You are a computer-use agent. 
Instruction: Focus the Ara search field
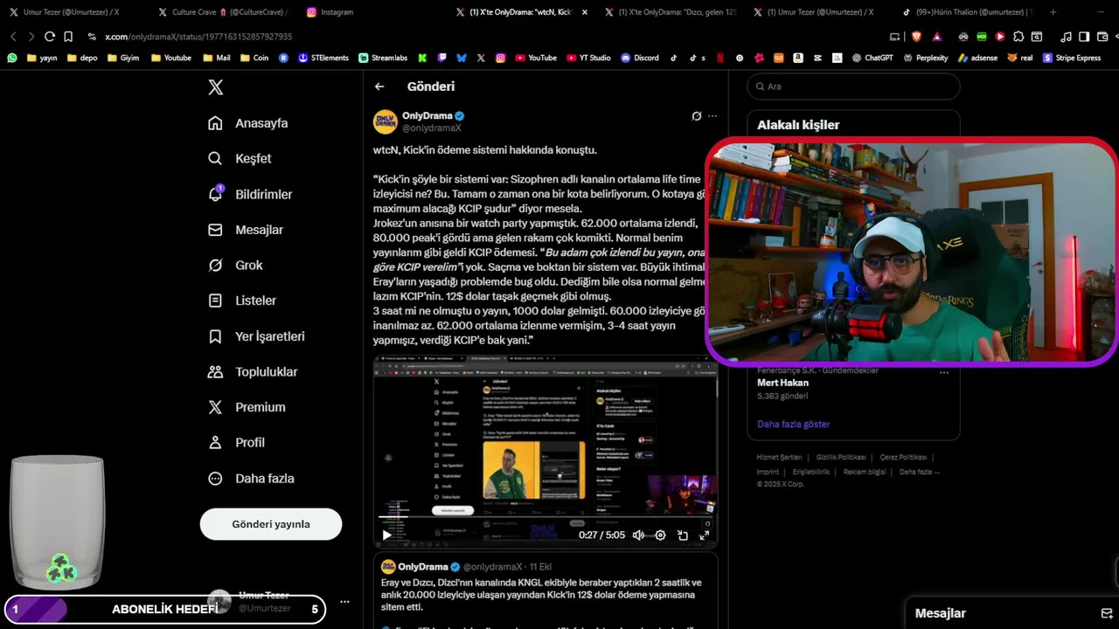pos(853,86)
